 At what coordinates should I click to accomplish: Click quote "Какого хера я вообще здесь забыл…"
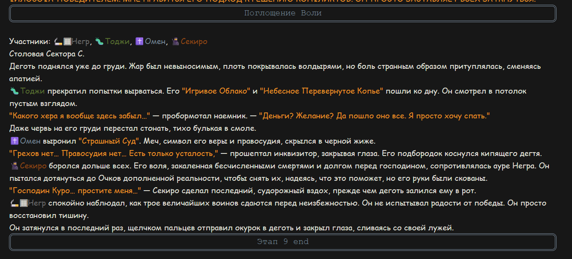pyautogui.click(x=80, y=116)
